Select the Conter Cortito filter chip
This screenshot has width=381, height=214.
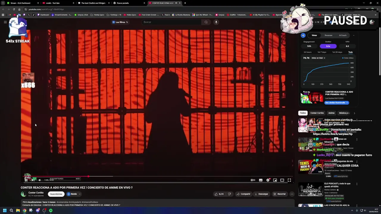click(x=317, y=113)
